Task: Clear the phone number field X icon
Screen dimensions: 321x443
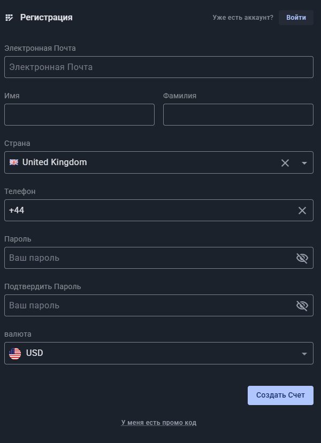Action: tap(302, 211)
